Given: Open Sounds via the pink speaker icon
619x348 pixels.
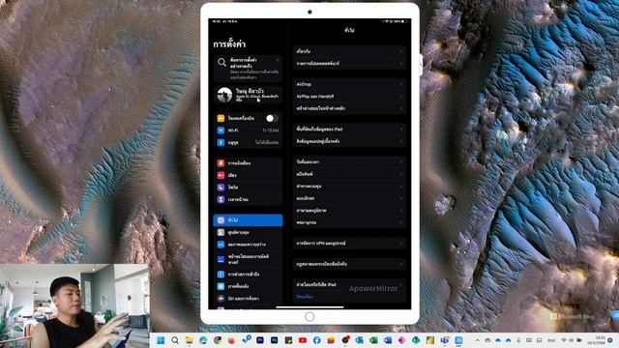Looking at the screenshot, I should click(x=221, y=175).
